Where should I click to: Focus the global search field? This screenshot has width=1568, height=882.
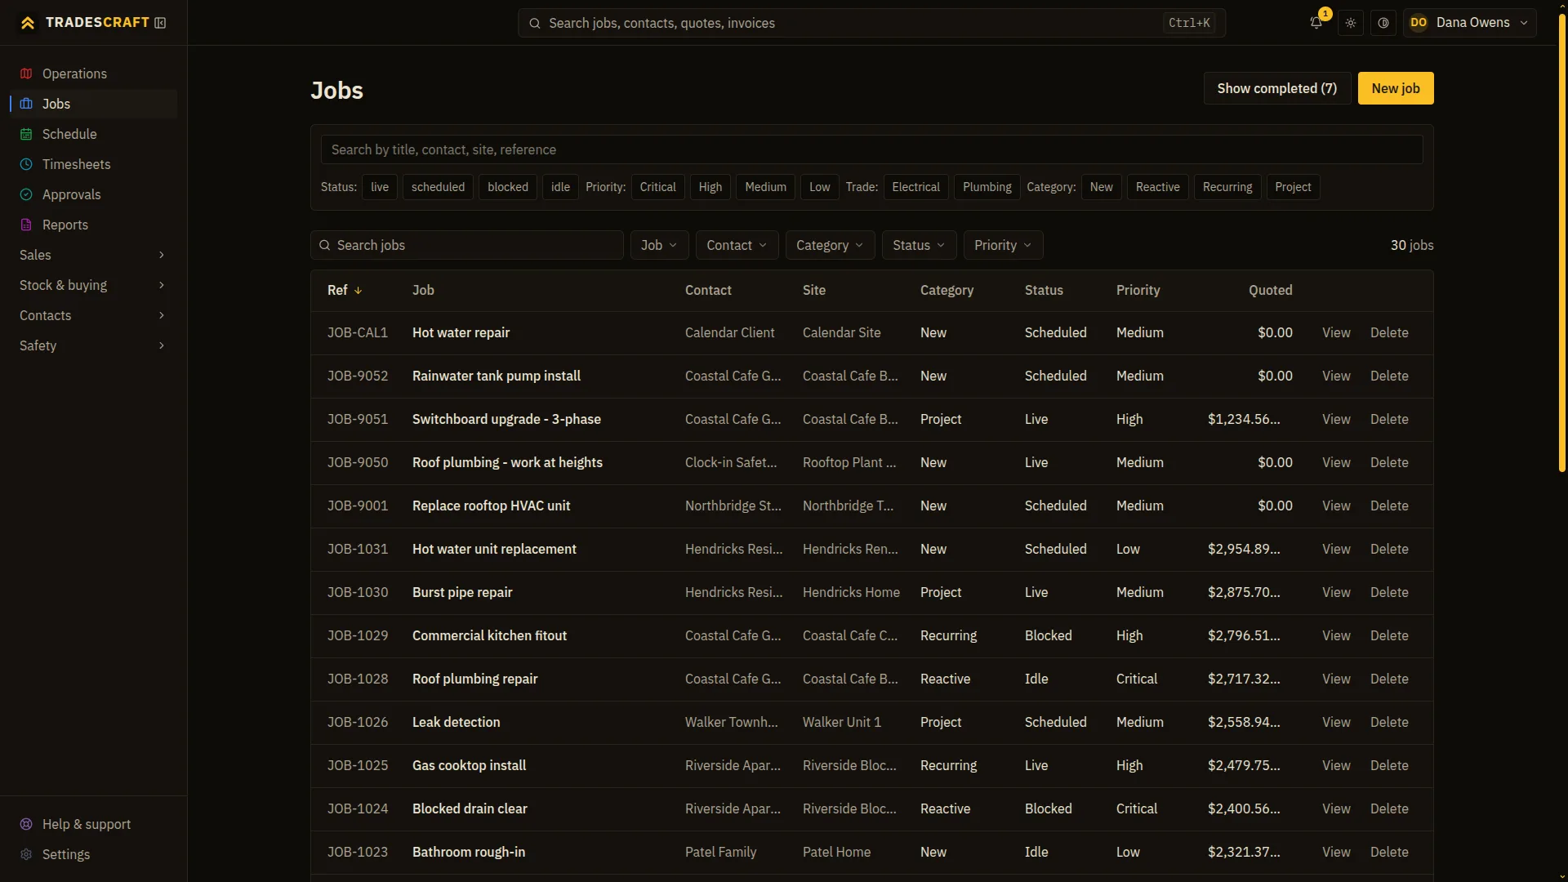(x=871, y=23)
